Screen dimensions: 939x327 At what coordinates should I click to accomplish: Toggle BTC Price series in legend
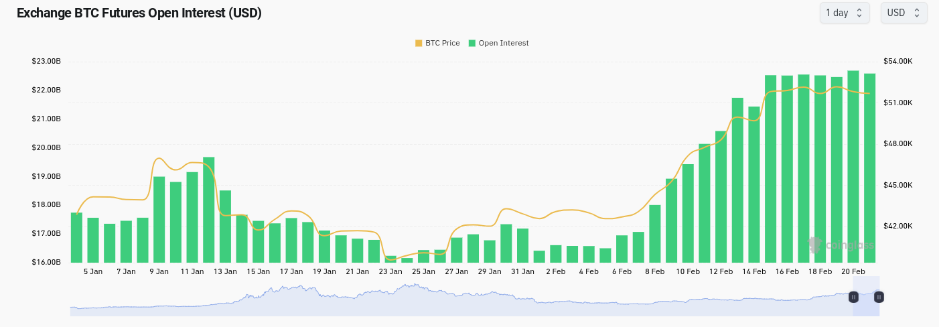(437, 43)
